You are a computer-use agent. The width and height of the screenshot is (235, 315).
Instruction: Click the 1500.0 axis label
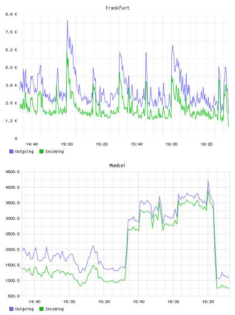[12, 265]
